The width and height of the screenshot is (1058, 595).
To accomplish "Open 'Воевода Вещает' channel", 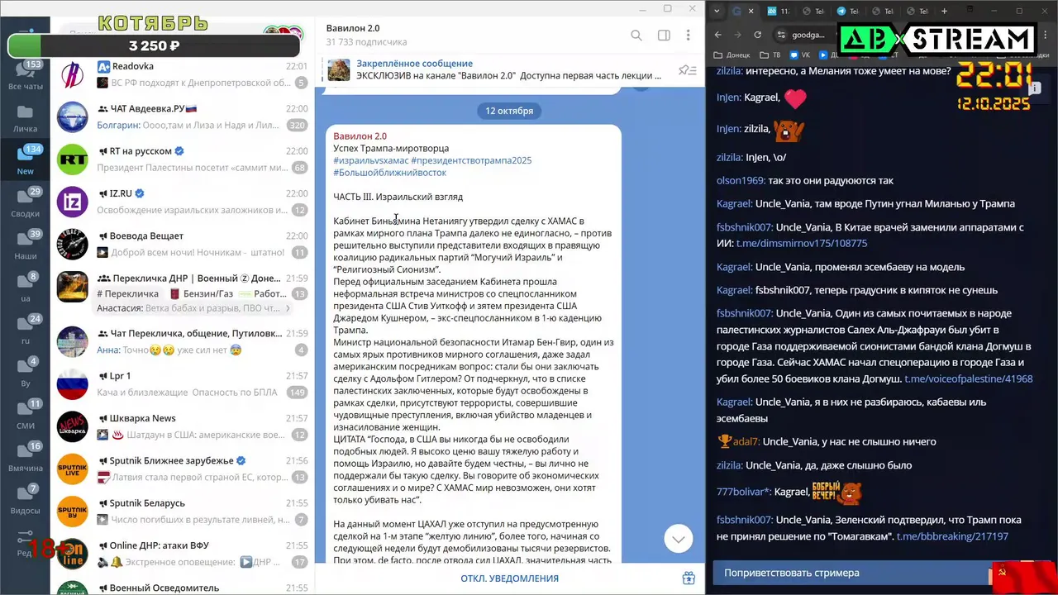I will pos(182,244).
